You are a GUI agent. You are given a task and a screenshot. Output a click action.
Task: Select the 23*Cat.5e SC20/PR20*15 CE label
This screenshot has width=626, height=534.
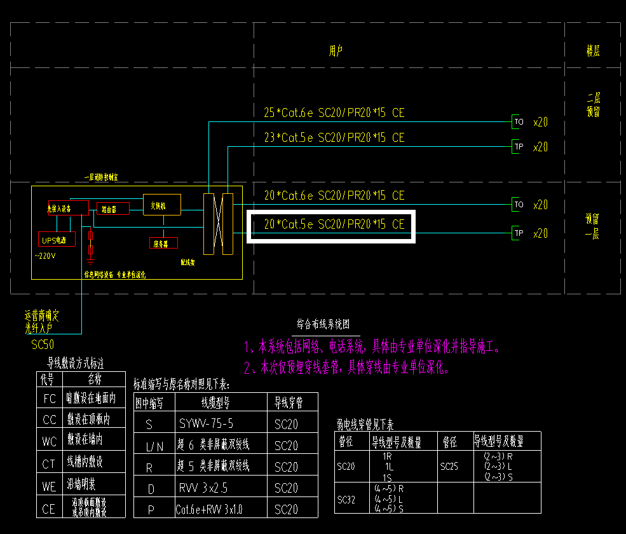pyautogui.click(x=334, y=137)
